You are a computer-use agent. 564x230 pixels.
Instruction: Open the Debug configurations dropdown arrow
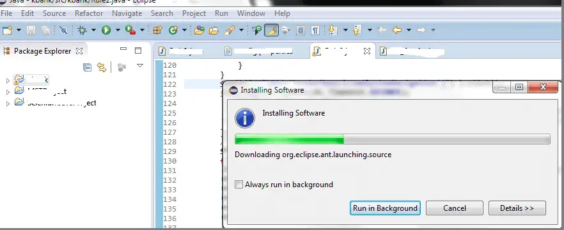tap(93, 30)
